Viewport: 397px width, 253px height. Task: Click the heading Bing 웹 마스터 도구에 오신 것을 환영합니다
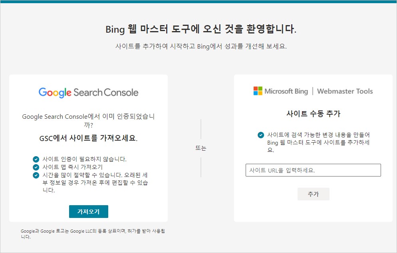(201, 29)
